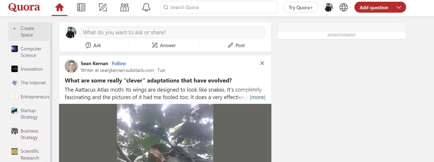Screen dimensions: 434x162
Task: Select the Post option under the composer
Action: coord(236,45)
